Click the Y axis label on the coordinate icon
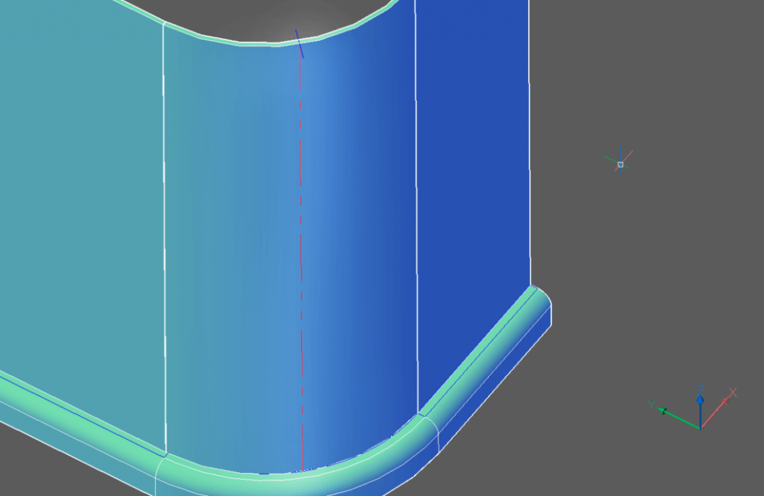 click(x=651, y=404)
